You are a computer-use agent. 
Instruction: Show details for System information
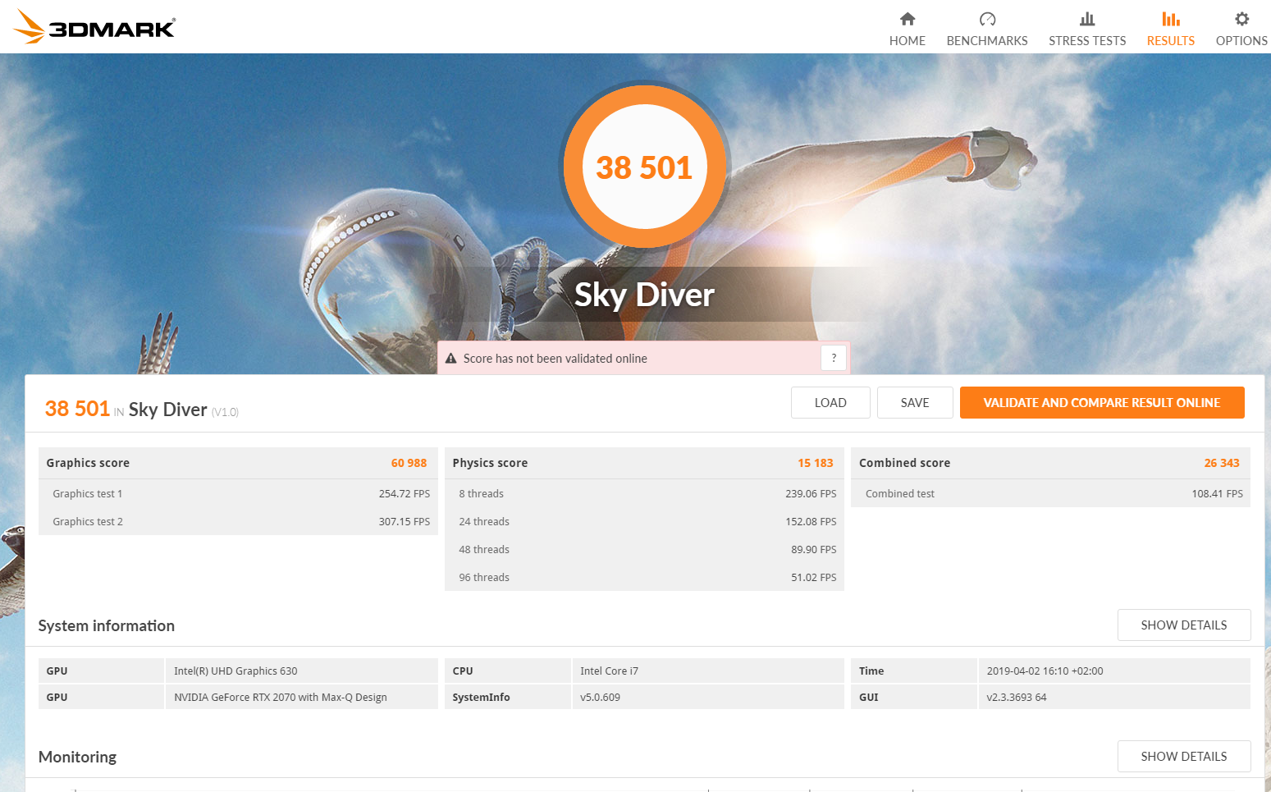tap(1184, 625)
